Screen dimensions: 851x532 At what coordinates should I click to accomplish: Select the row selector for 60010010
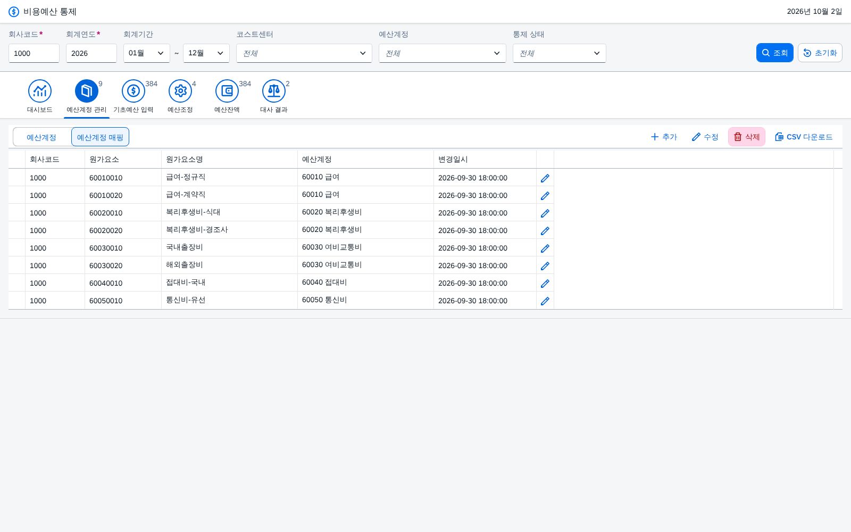(17, 178)
